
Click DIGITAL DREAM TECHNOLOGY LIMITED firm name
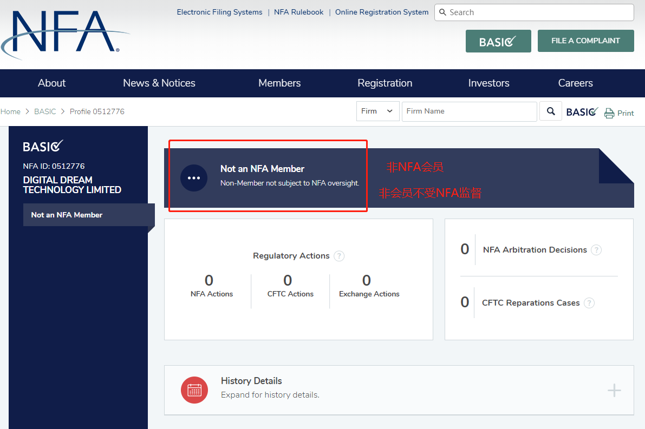[x=72, y=185]
